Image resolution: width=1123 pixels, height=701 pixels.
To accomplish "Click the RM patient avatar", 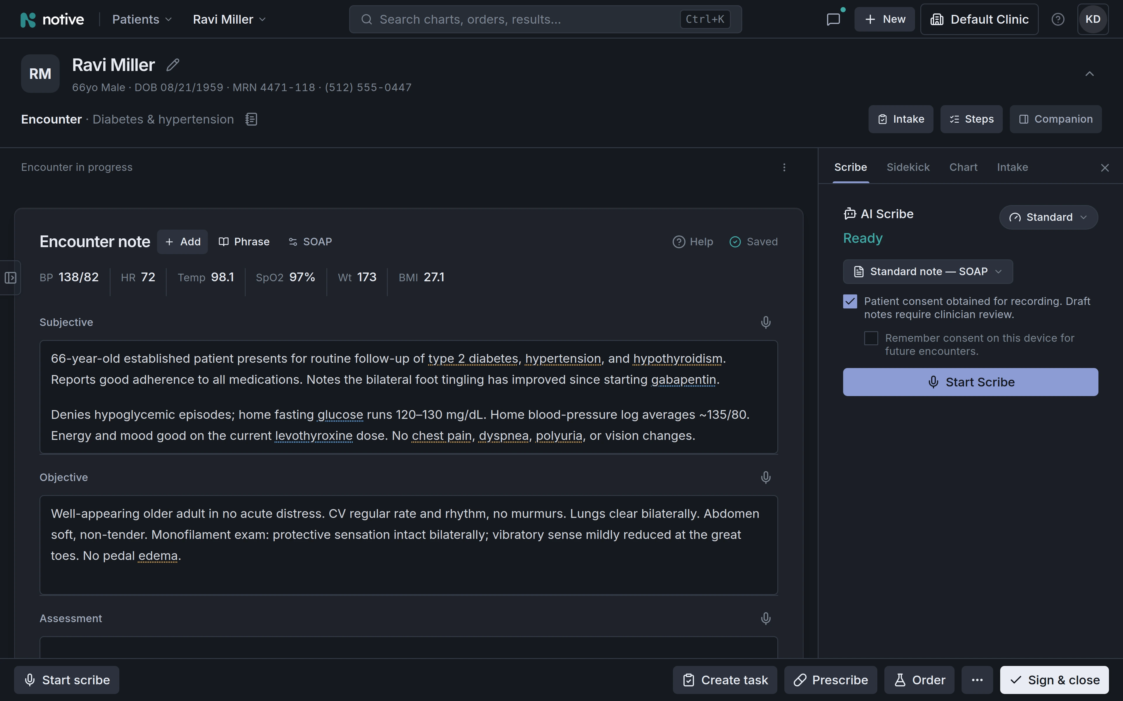I will tap(40, 74).
